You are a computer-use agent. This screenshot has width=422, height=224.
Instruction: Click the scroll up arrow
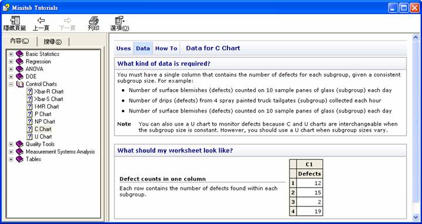416,38
